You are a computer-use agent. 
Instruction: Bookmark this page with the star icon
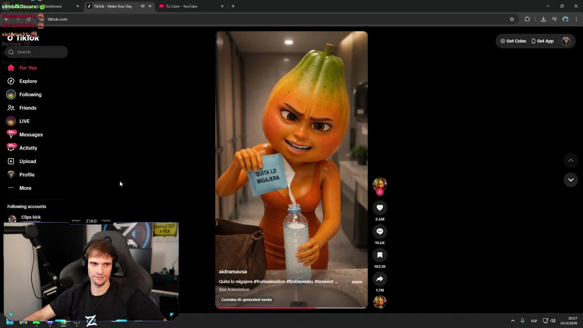pos(512,19)
